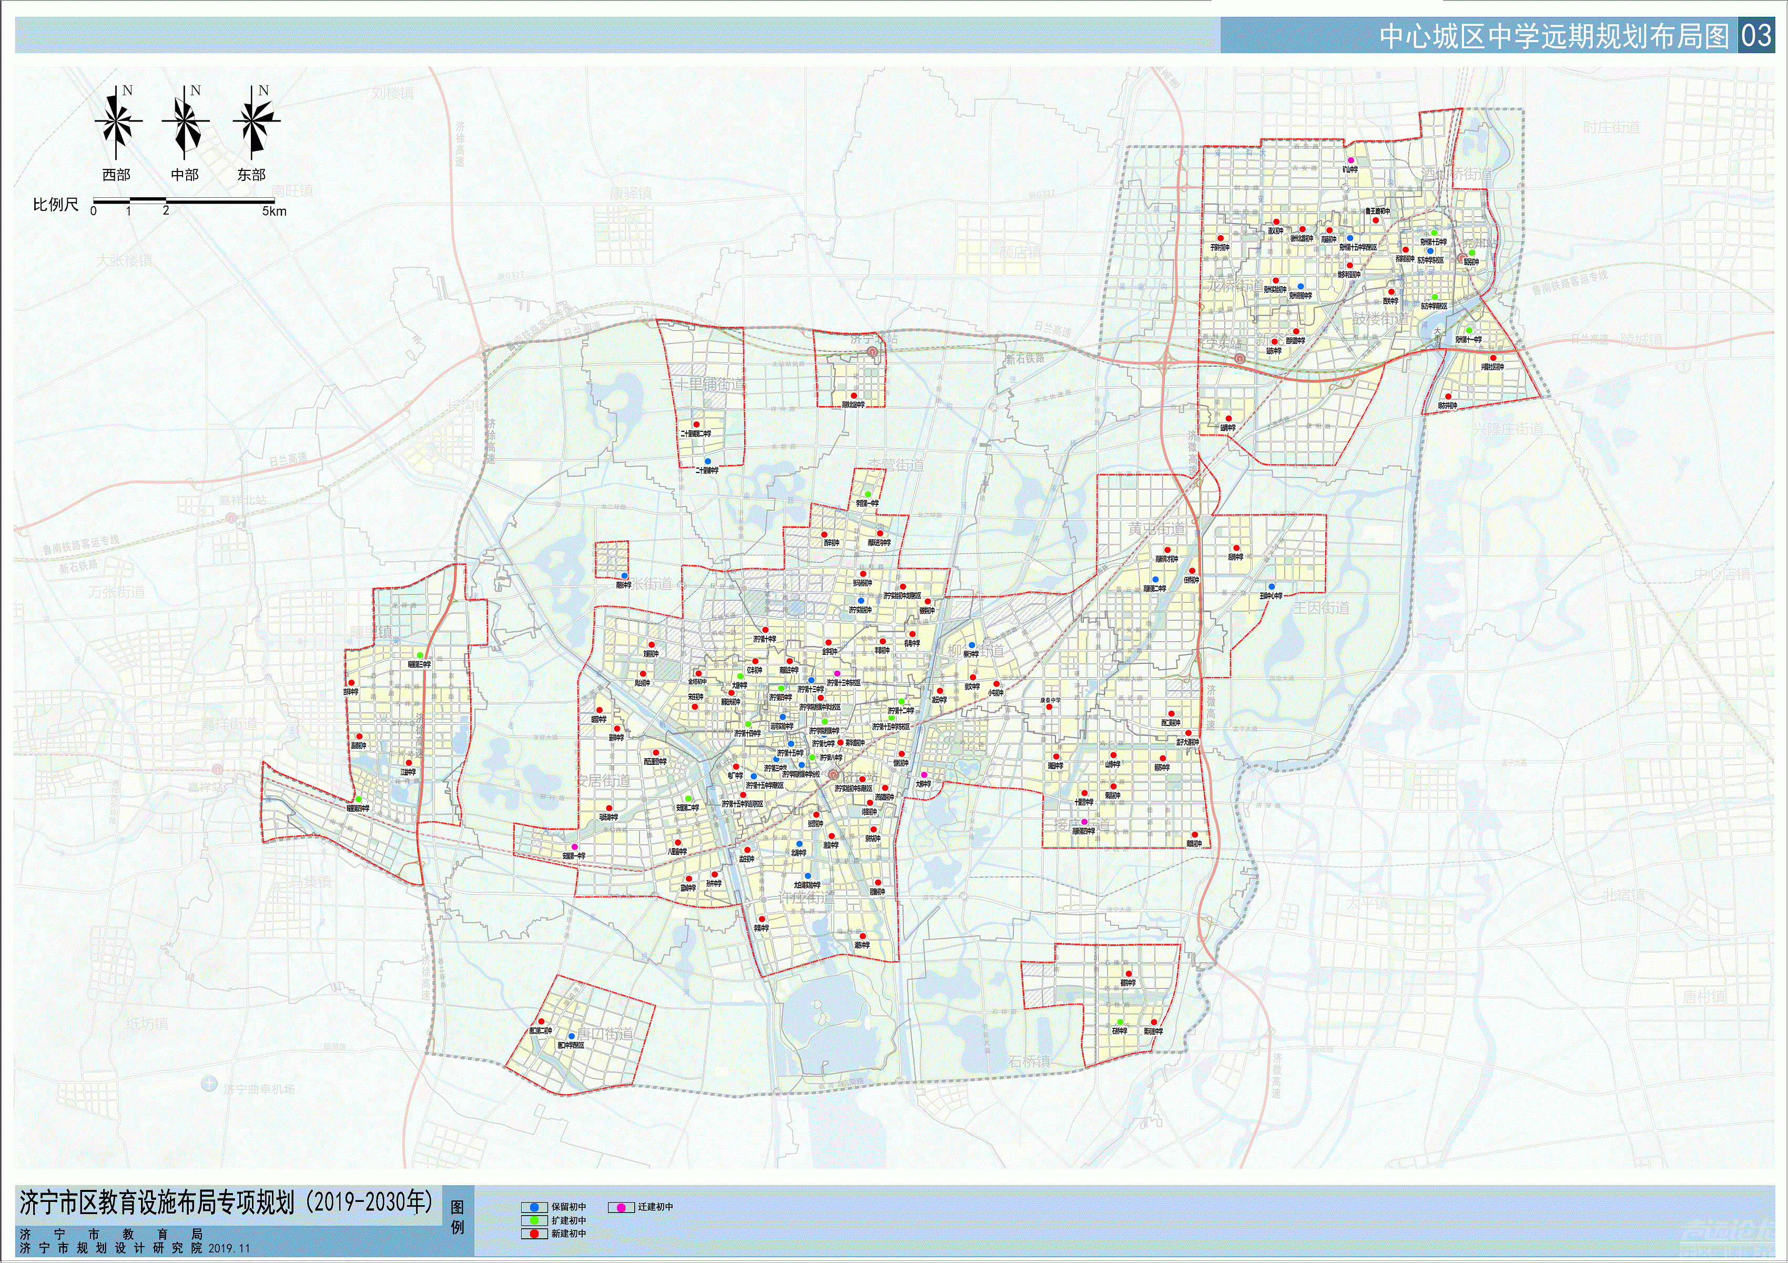Click the 济宁市规划设计研究院 2019.11 text
The width and height of the screenshot is (1788, 1263).
(x=135, y=1247)
